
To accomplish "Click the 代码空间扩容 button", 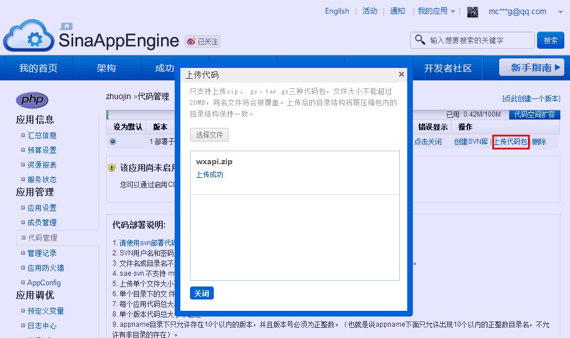I will click(534, 115).
